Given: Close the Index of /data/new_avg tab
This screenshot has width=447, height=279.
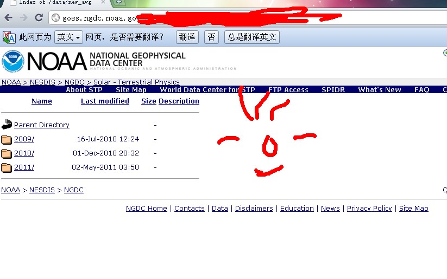Looking at the screenshot, I should pos(103,2).
